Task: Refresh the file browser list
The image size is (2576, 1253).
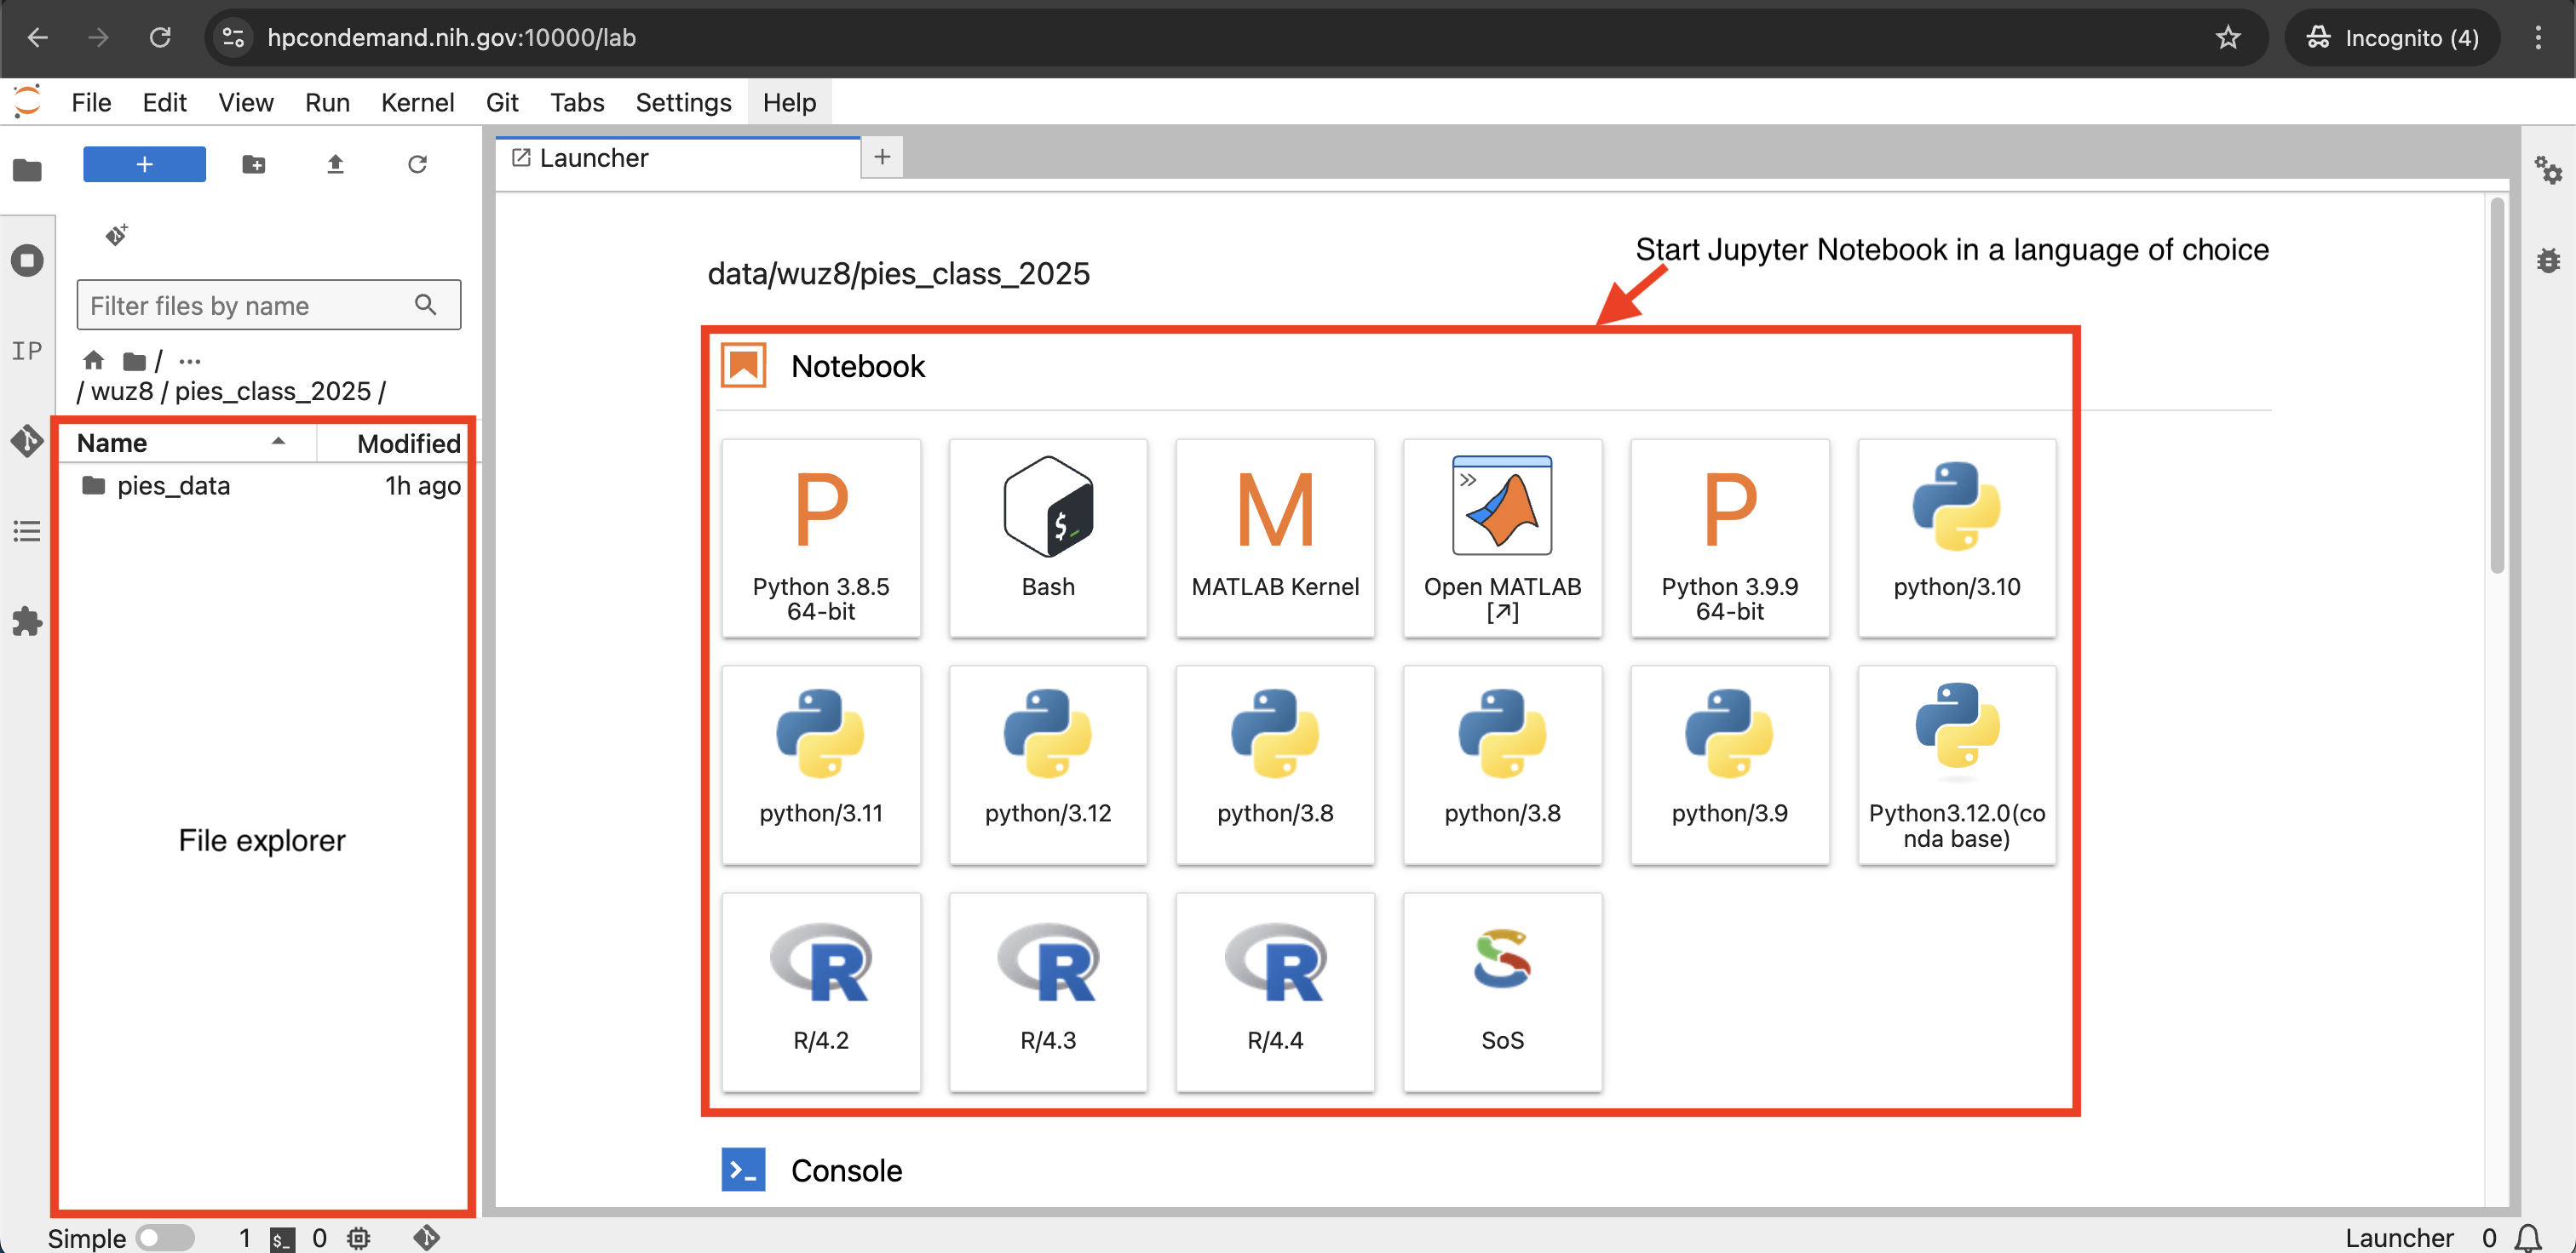Action: click(x=417, y=164)
